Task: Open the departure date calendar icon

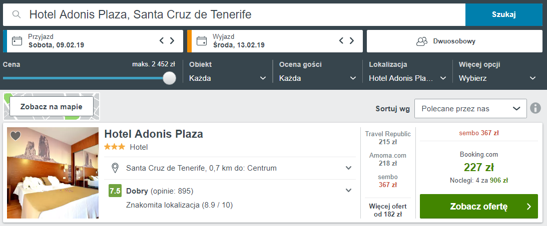Action: (202, 41)
